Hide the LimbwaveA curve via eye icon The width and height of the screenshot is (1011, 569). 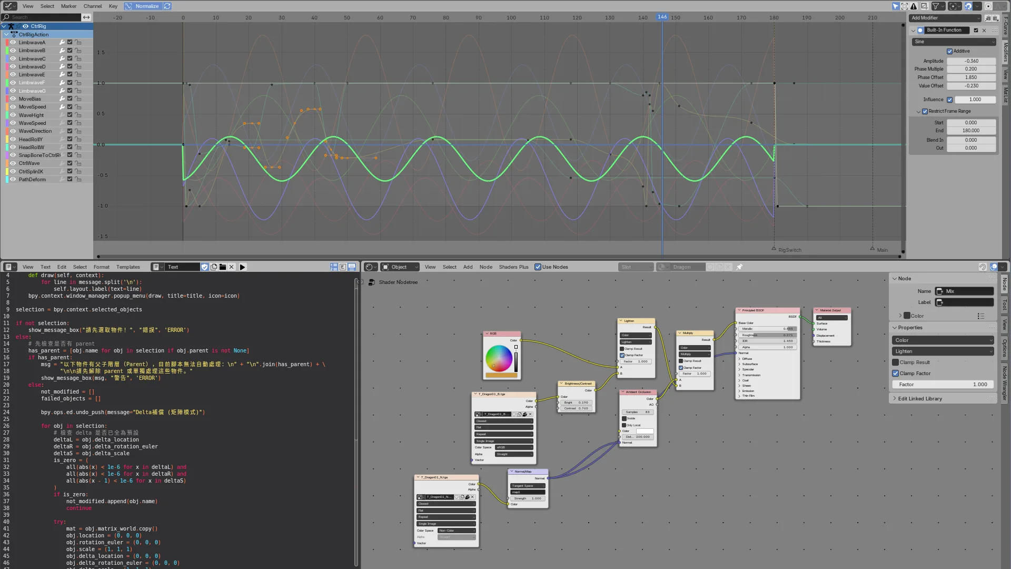point(13,43)
